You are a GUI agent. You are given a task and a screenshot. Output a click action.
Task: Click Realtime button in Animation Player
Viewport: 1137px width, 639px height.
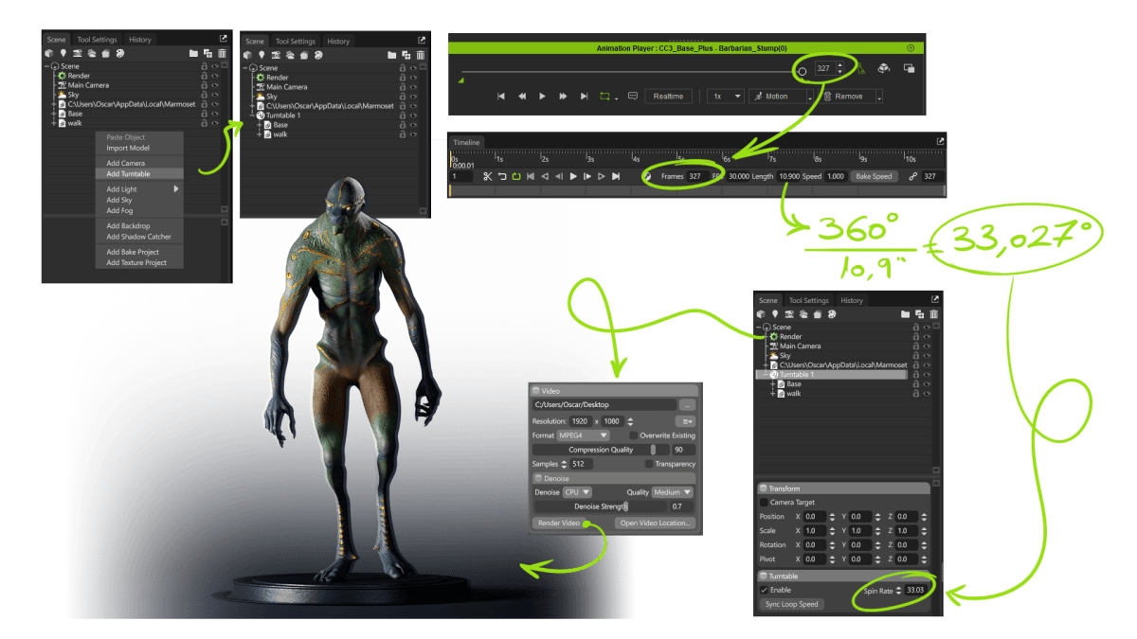(x=669, y=96)
